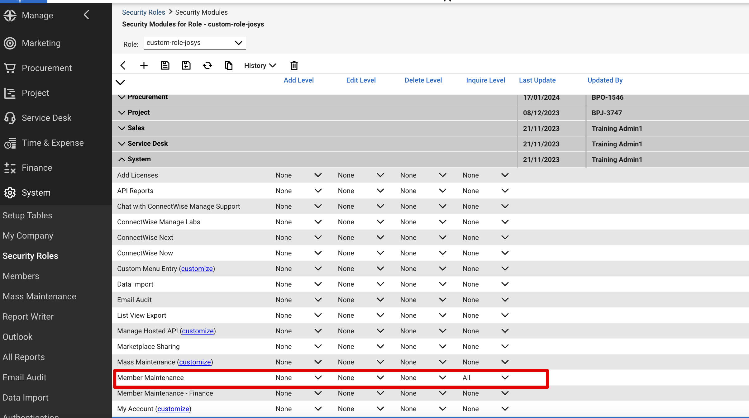Collapse the System section row
Viewport: 749px width, 418px height.
click(122, 159)
